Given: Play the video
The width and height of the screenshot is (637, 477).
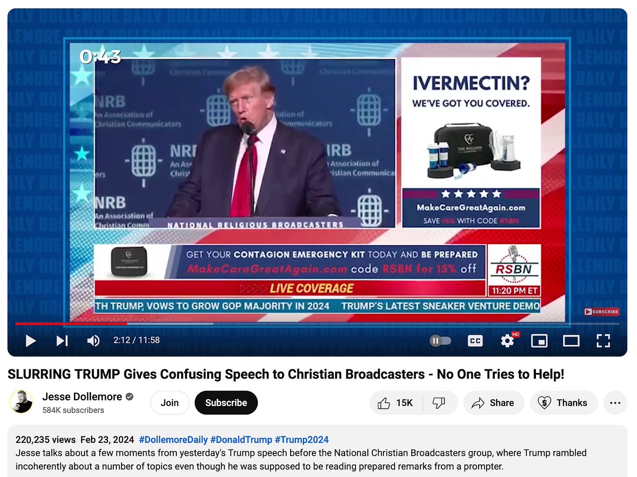Looking at the screenshot, I should (x=31, y=341).
